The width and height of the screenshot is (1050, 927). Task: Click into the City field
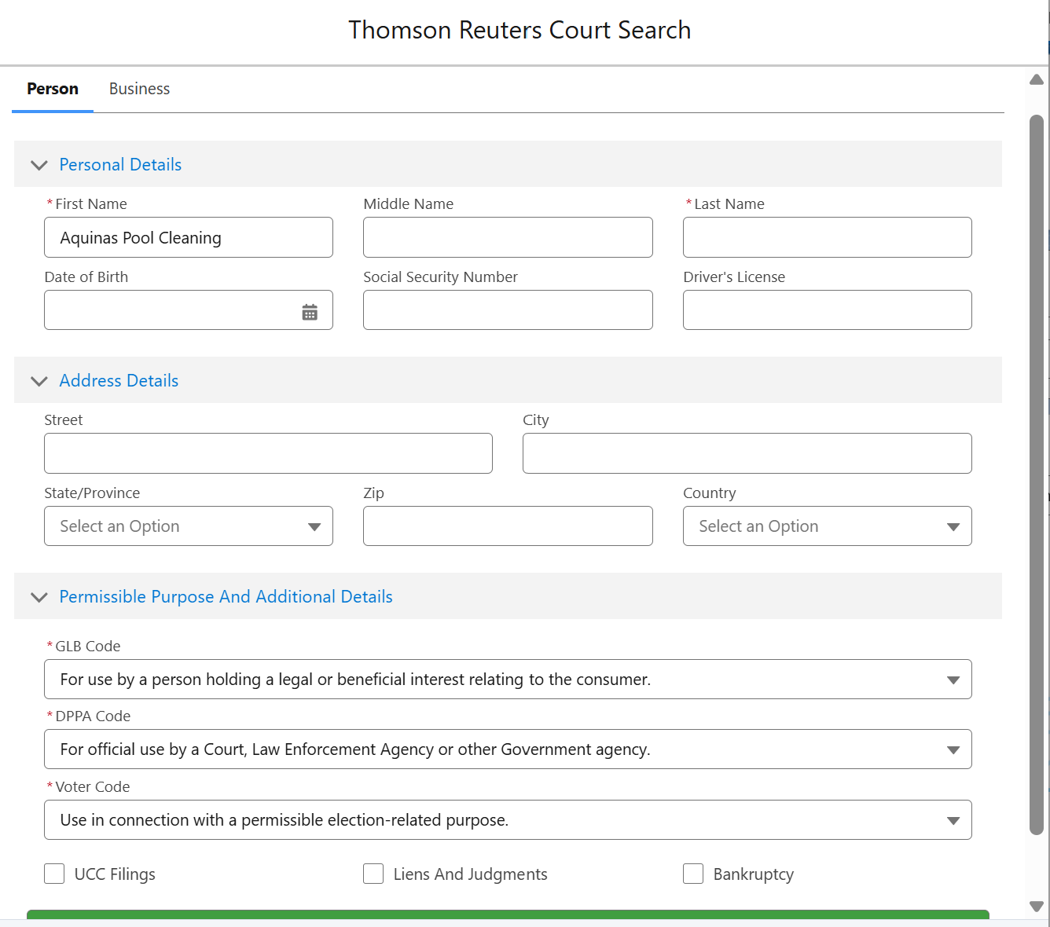point(747,453)
